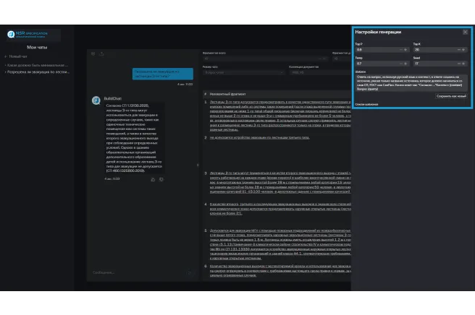Click the share icon above the chat
This screenshot has height=315, width=475.
pos(101,53)
